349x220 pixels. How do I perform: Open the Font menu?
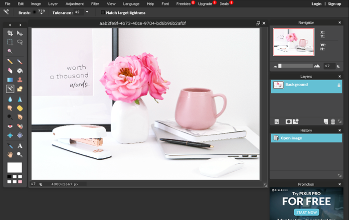pyautogui.click(x=165, y=4)
